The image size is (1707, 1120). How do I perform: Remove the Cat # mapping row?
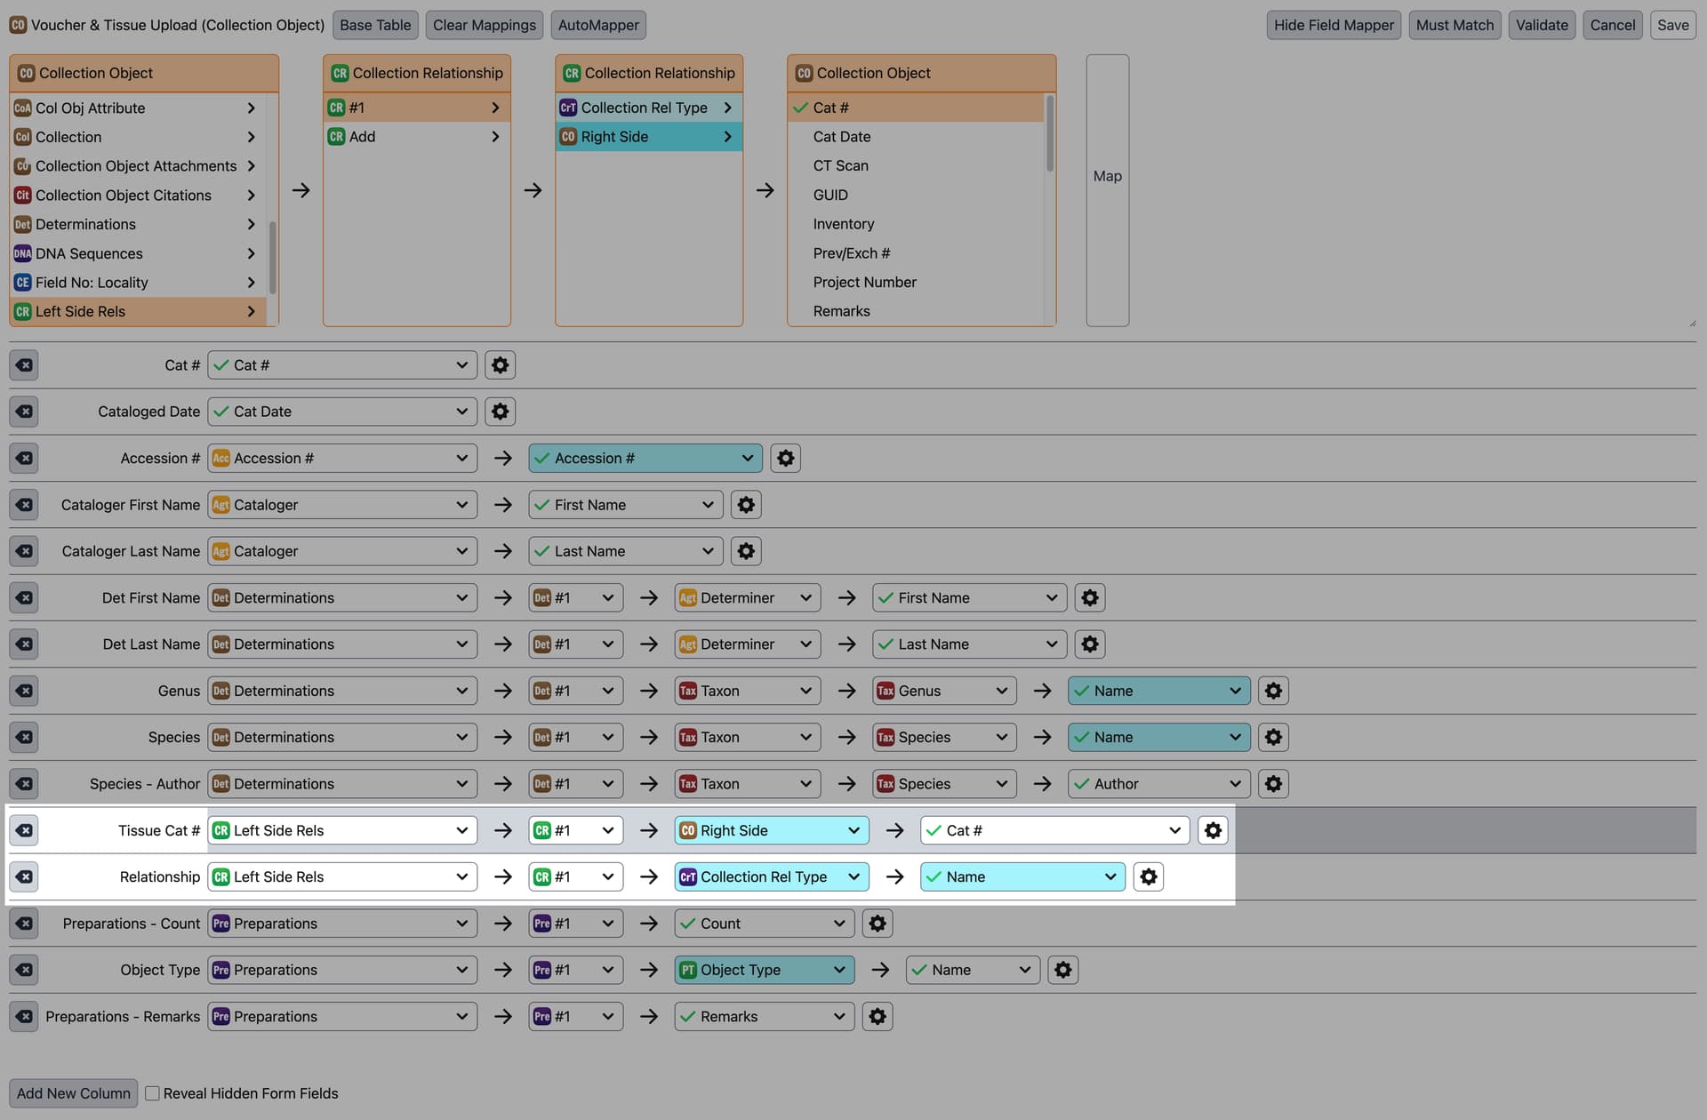[25, 365]
